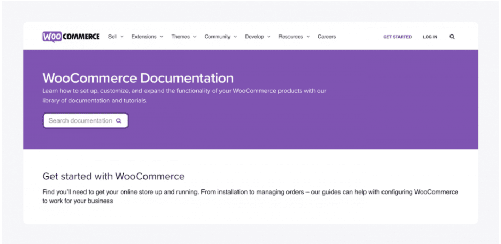Expand the Extensions dropdown chevron
This screenshot has height=244, width=501.
pyautogui.click(x=162, y=37)
